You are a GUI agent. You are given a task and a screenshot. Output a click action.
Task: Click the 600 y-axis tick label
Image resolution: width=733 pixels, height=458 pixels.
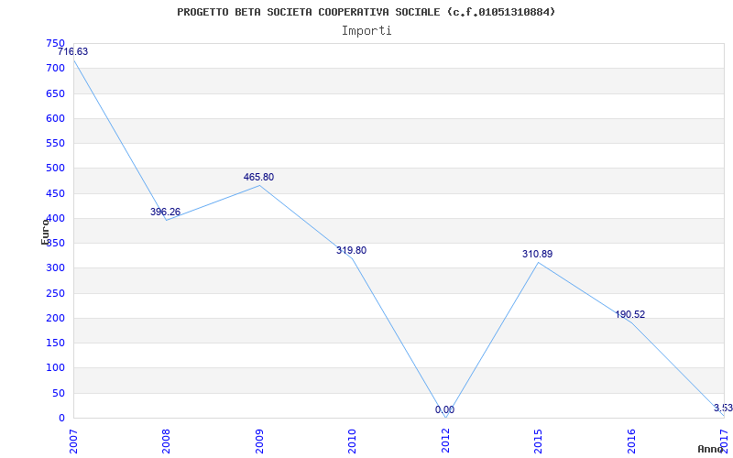(x=55, y=118)
